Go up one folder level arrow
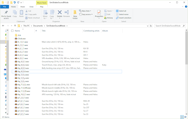The height and width of the screenshot is (119, 188). pyautogui.click(x=15, y=26)
